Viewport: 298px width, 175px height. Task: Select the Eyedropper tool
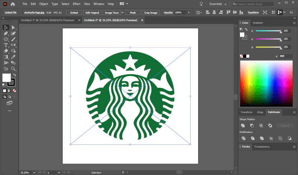coord(13,57)
